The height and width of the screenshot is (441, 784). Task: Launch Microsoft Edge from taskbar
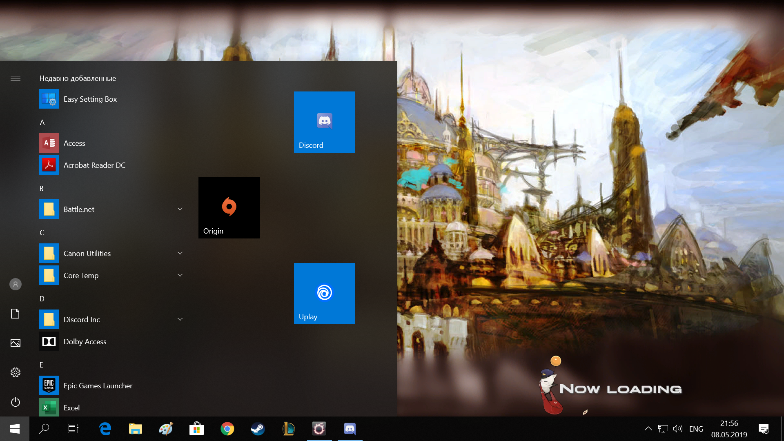coord(105,429)
